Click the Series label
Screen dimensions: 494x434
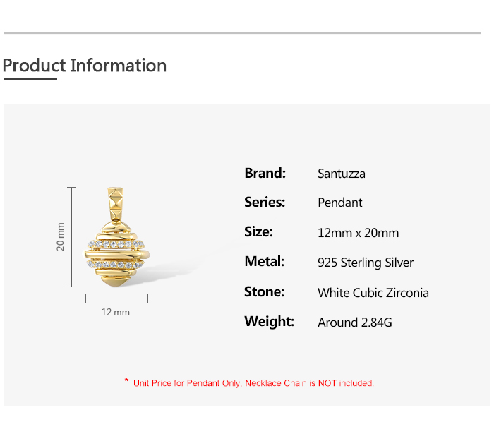pyautogui.click(x=265, y=203)
